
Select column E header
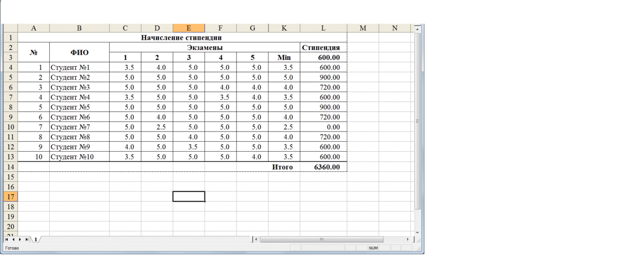click(189, 28)
